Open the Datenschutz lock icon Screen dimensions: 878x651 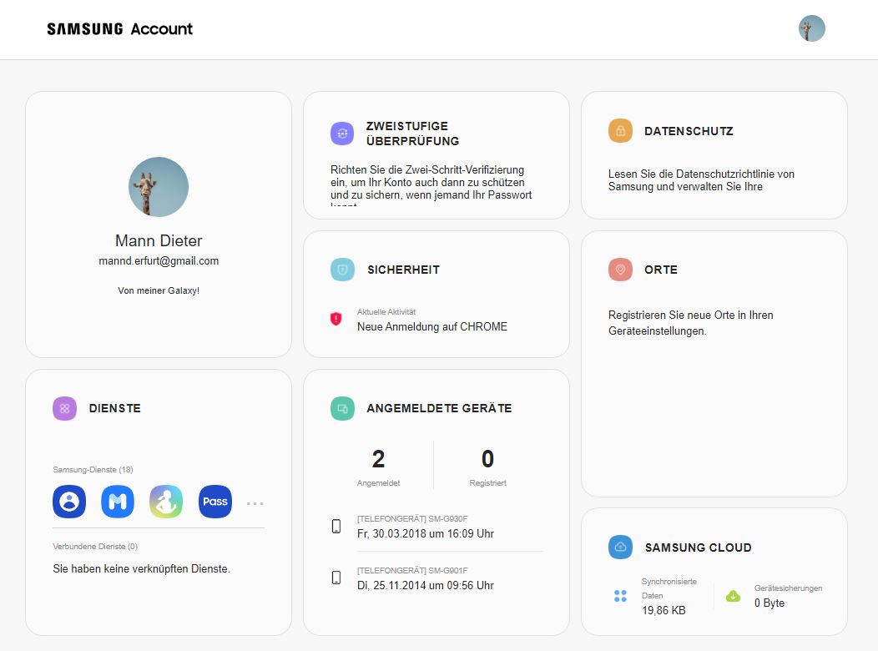point(620,131)
